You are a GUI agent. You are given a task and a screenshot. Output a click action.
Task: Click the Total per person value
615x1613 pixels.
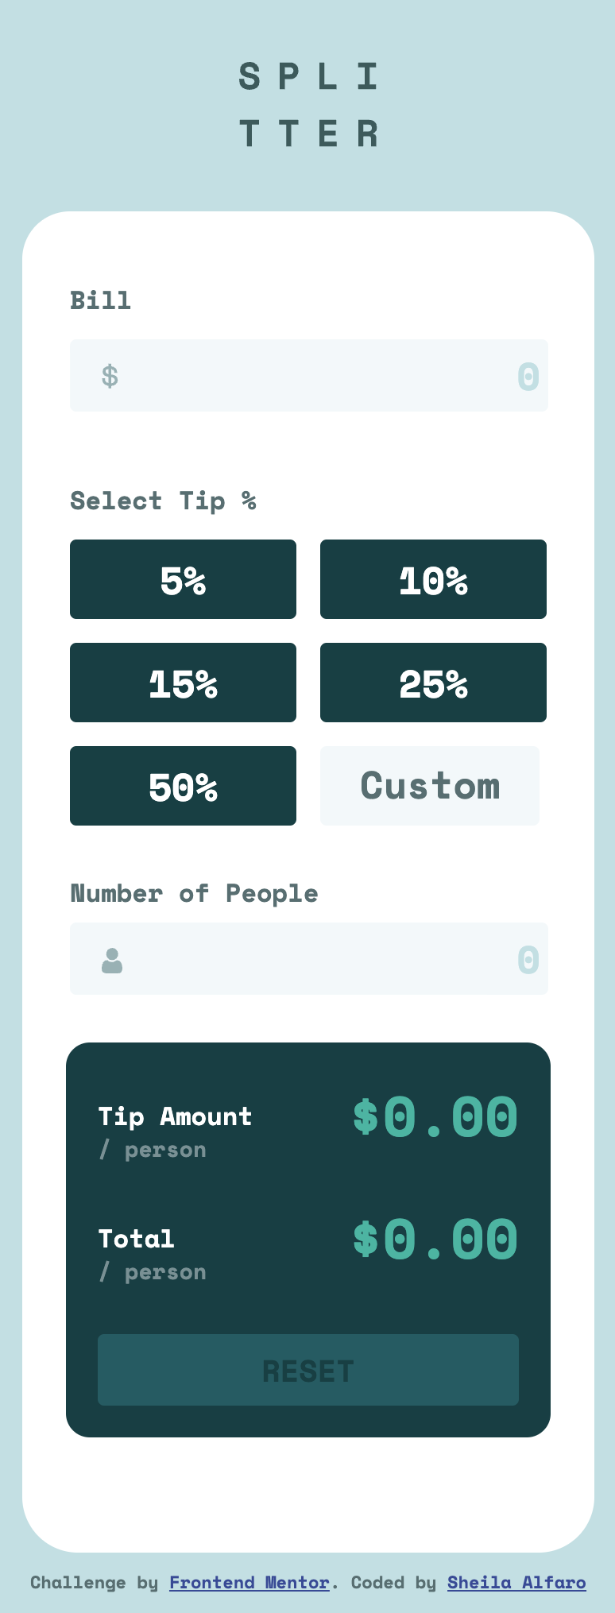pos(435,1238)
